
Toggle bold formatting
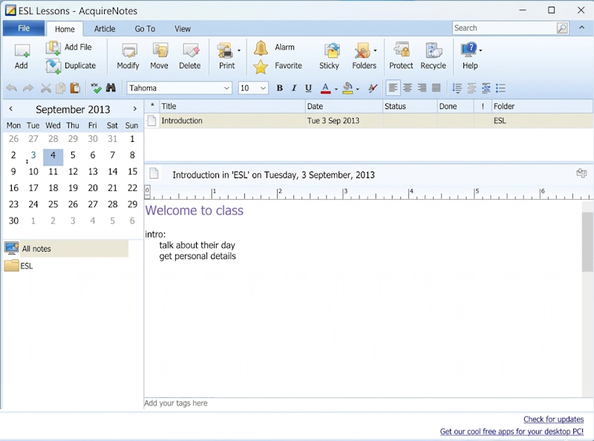tap(280, 88)
